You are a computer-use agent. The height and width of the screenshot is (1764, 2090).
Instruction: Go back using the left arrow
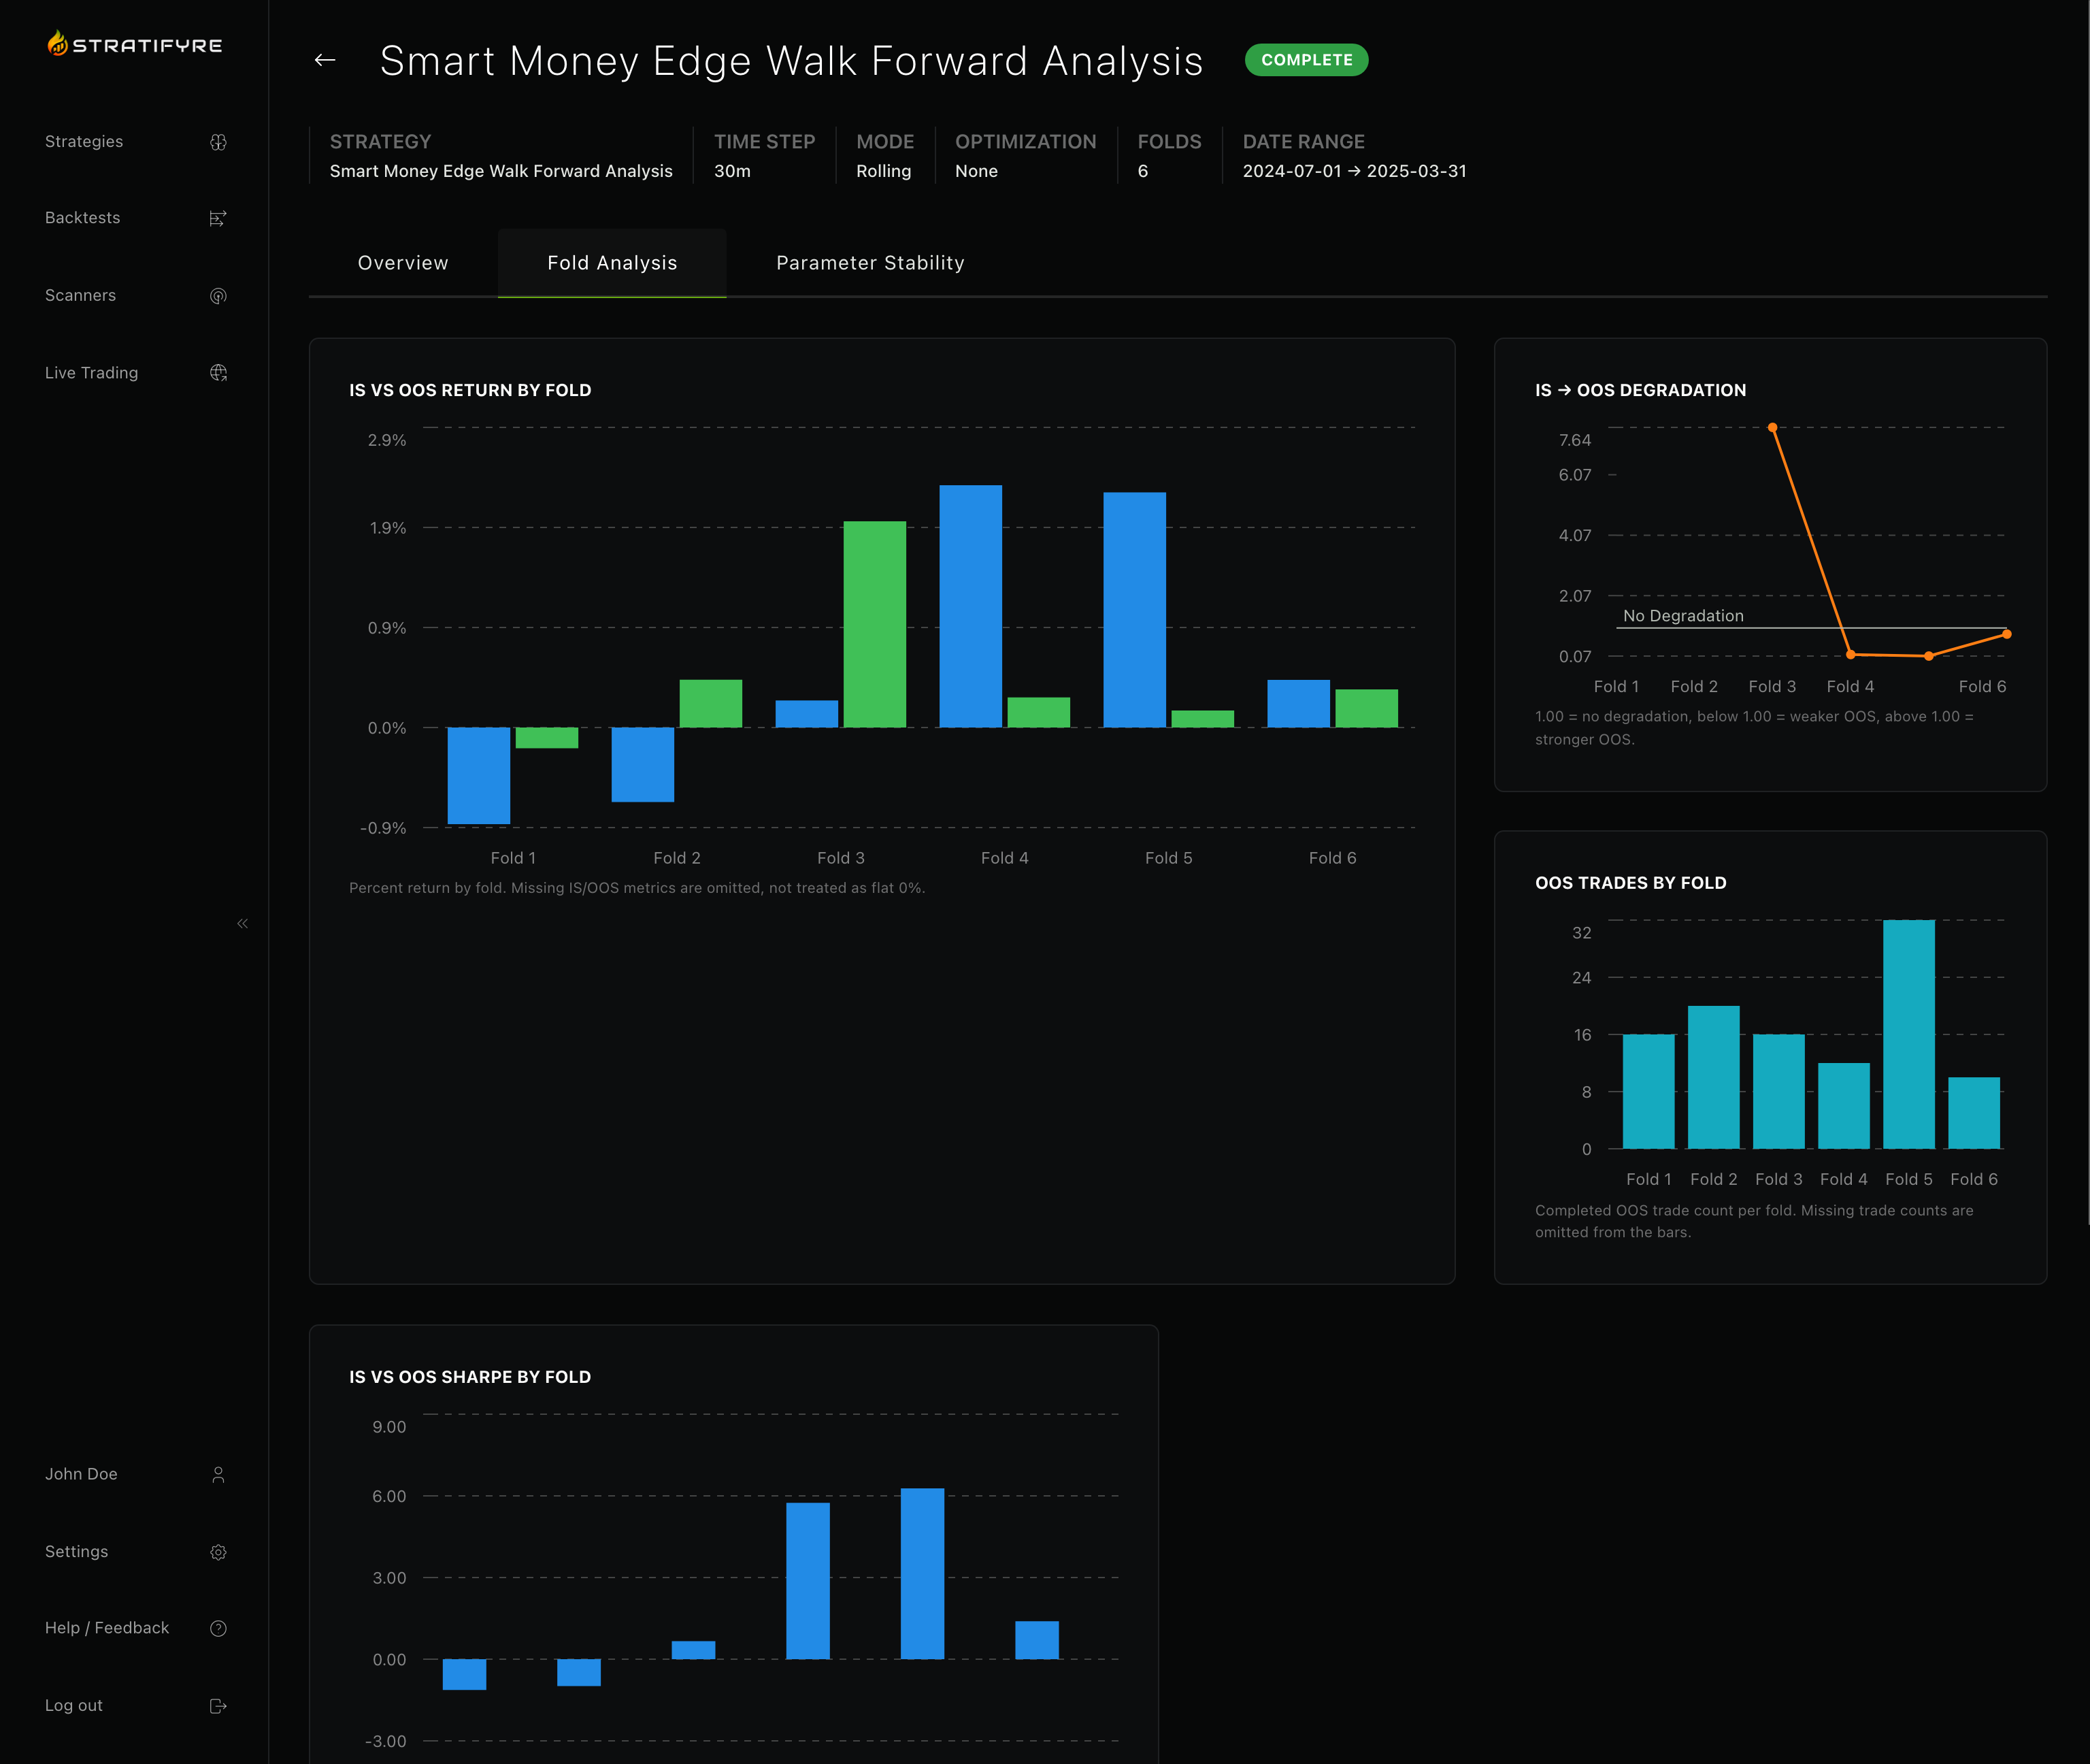[325, 60]
